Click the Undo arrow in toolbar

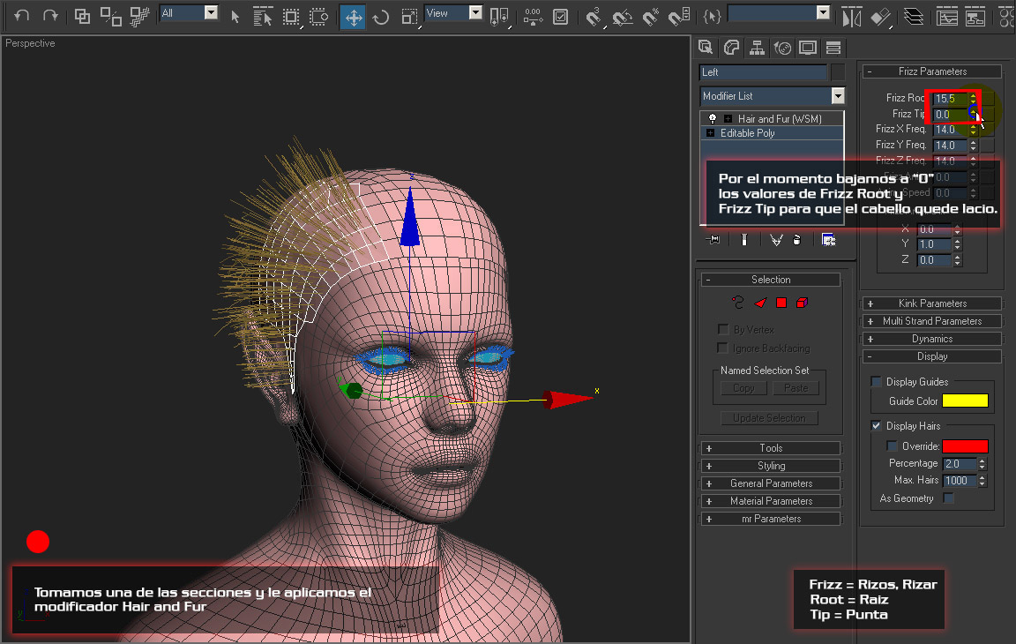(21, 16)
